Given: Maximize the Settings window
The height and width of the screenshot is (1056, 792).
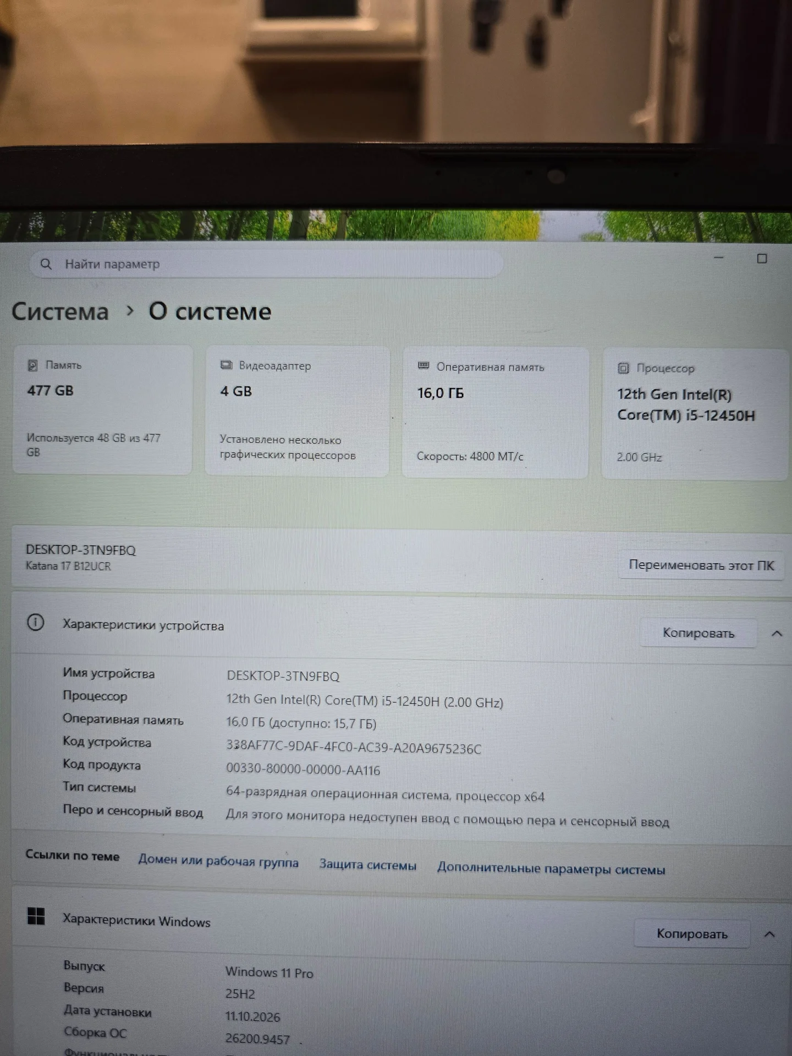Looking at the screenshot, I should [x=762, y=258].
